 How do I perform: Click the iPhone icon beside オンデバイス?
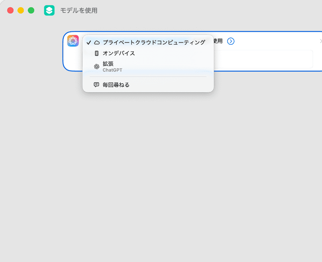click(97, 52)
